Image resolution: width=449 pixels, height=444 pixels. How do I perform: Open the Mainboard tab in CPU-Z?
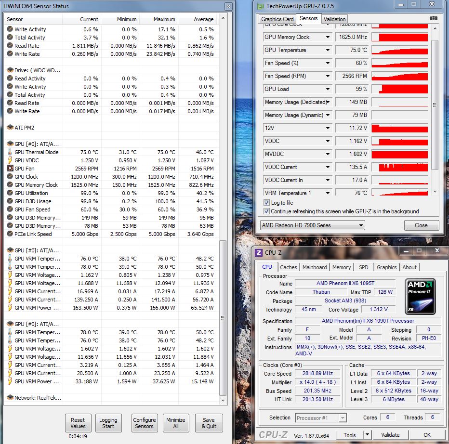point(315,267)
